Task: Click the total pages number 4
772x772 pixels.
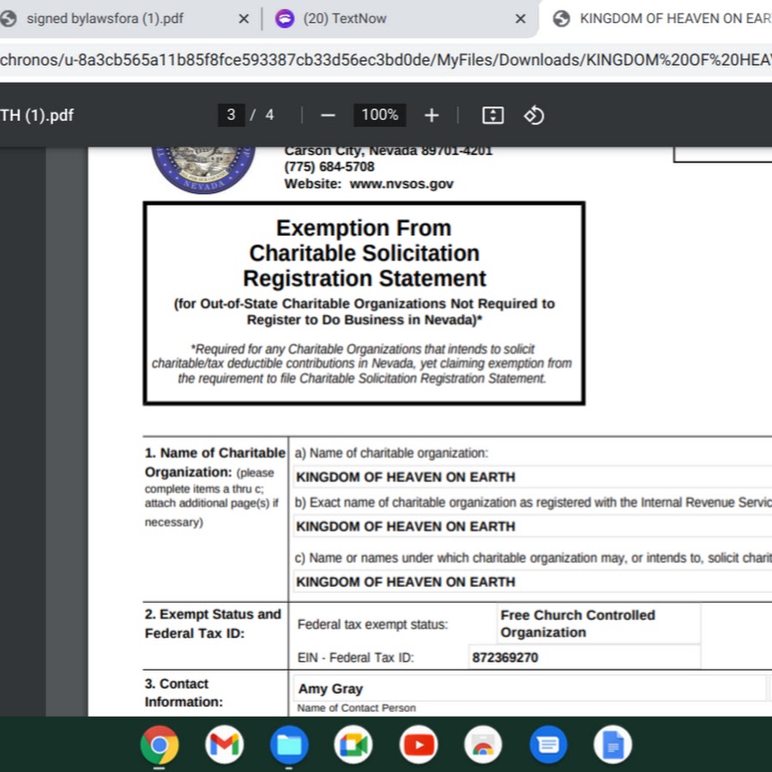Action: [x=269, y=115]
